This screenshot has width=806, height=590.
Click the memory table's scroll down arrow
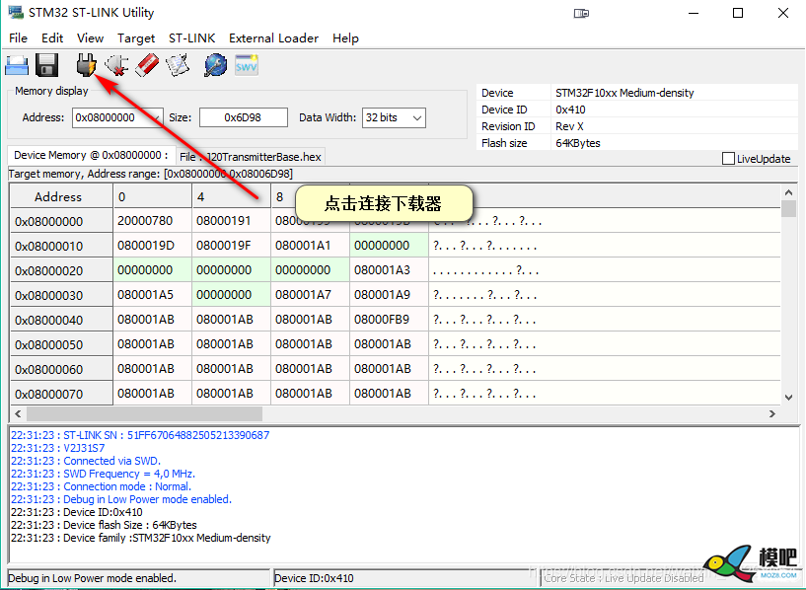789,398
